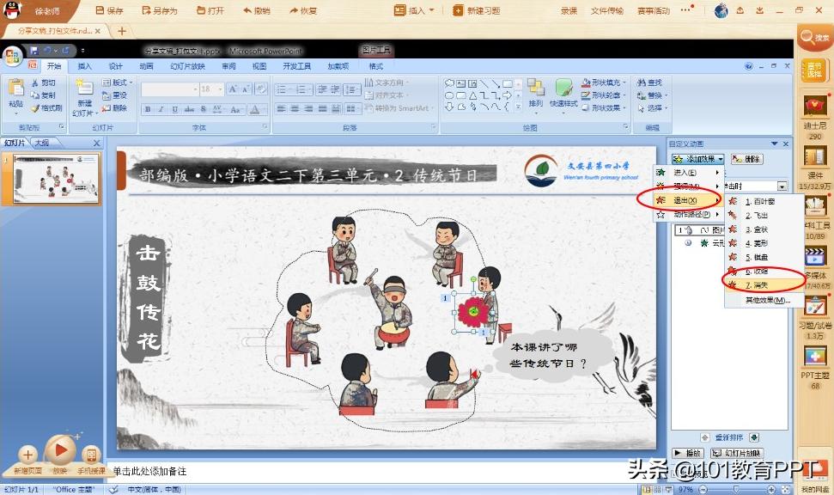This screenshot has width=834, height=495.
Task: Click Save (保存) in top toolbar
Action: 109,10
